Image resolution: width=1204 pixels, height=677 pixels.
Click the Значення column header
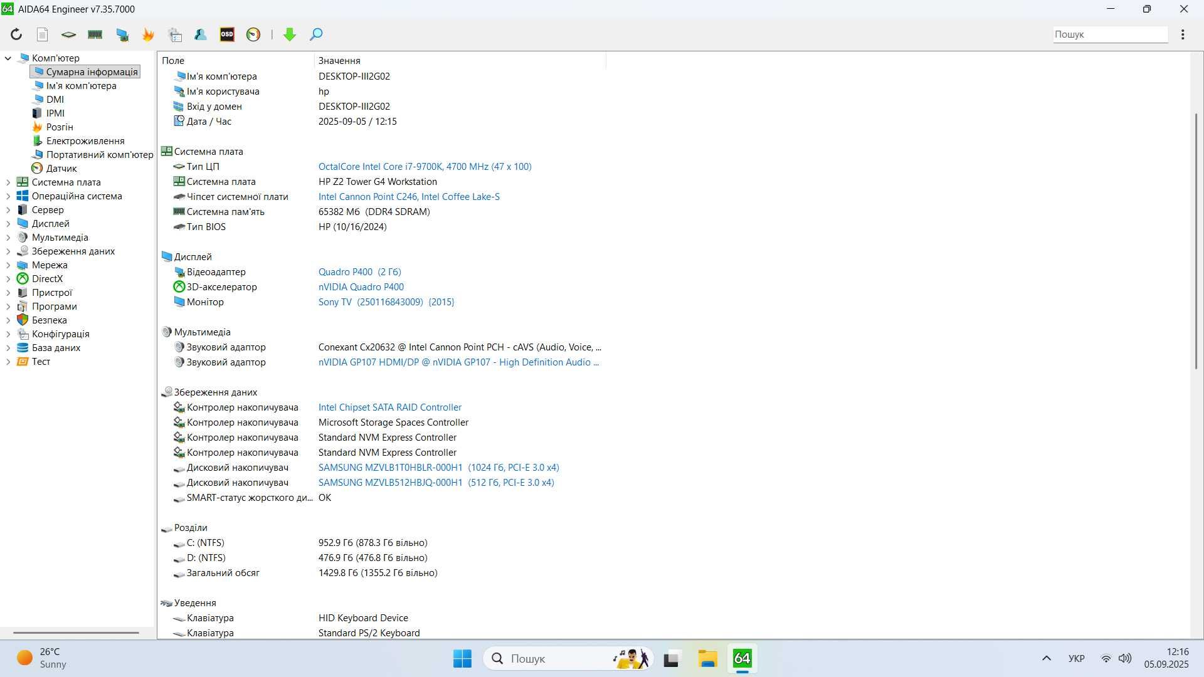click(460, 61)
